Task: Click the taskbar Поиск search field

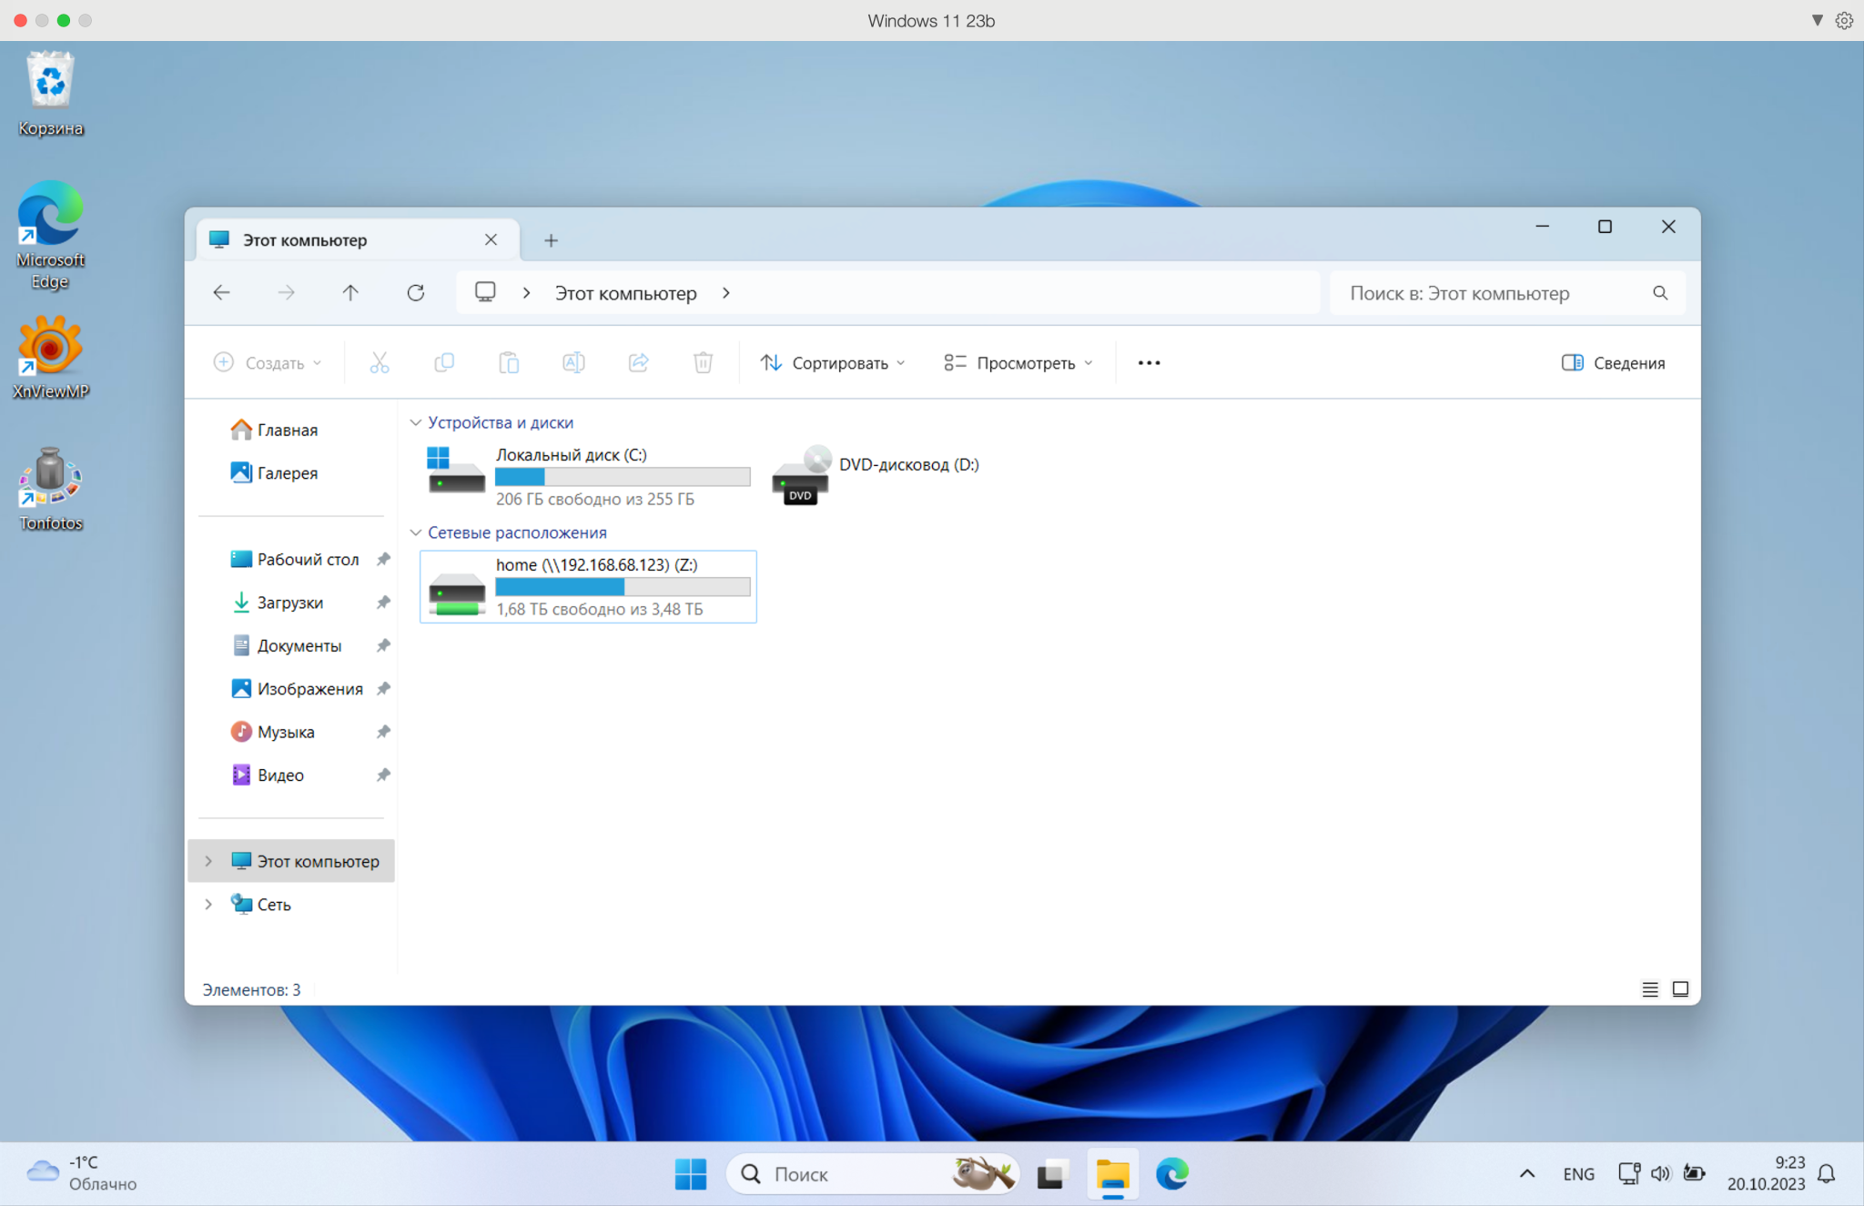Action: (872, 1174)
